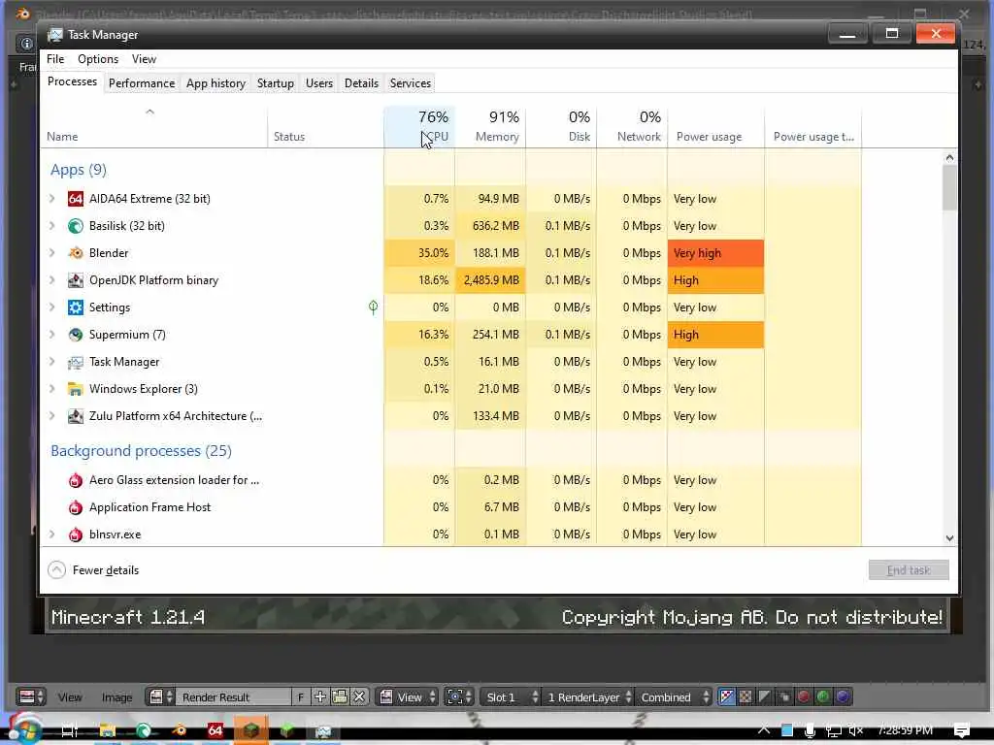Click the Aero Glass extension loader icon
994x745 pixels.
pyautogui.click(x=76, y=480)
